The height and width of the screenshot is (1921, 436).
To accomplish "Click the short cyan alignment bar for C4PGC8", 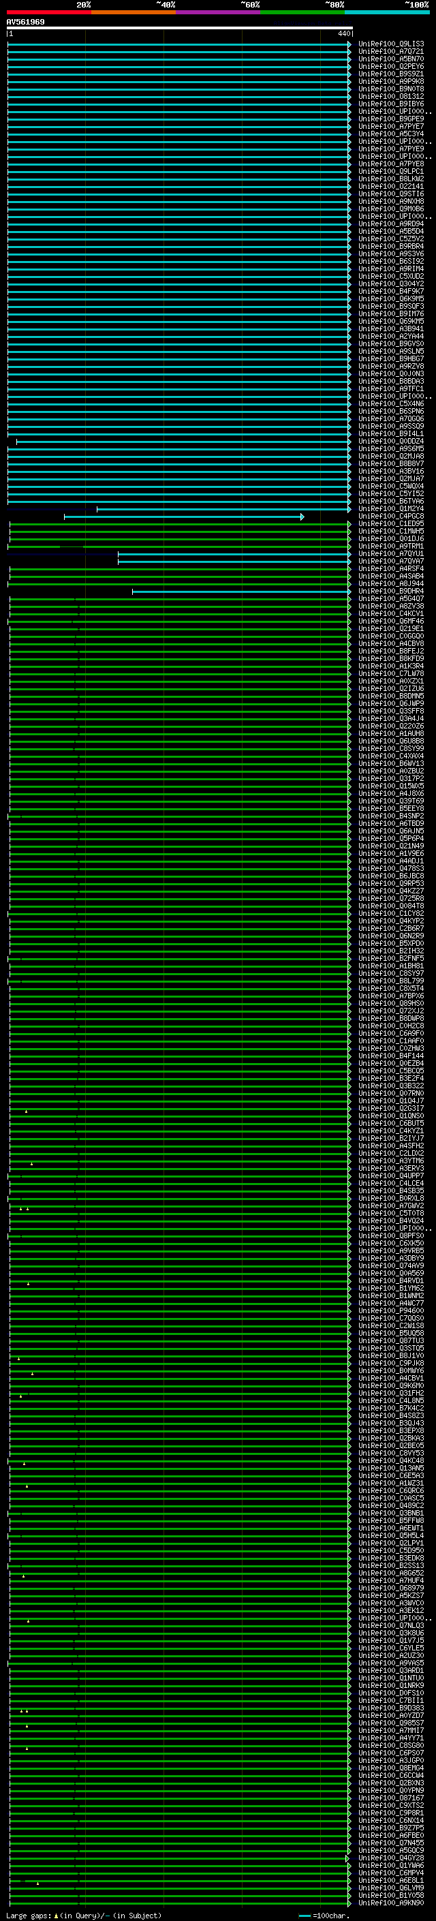I will pos(184,517).
